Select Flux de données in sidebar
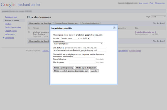The height and width of the screenshot is (110, 167). coord(12,20)
